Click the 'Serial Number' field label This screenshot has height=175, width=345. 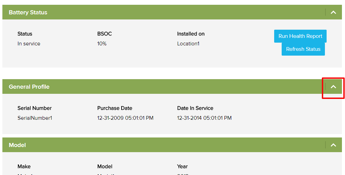coord(34,108)
